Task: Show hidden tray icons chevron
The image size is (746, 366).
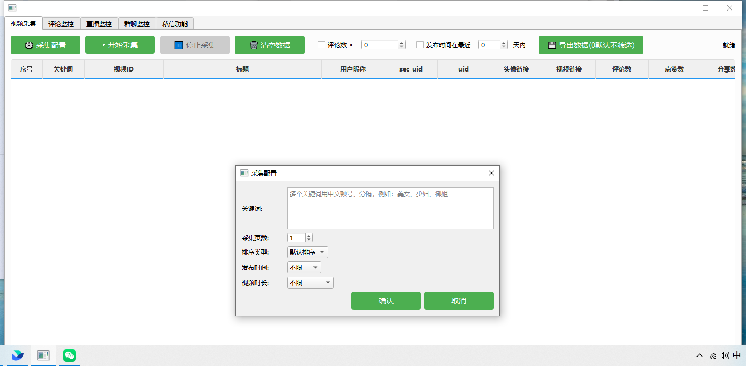Action: pos(700,355)
